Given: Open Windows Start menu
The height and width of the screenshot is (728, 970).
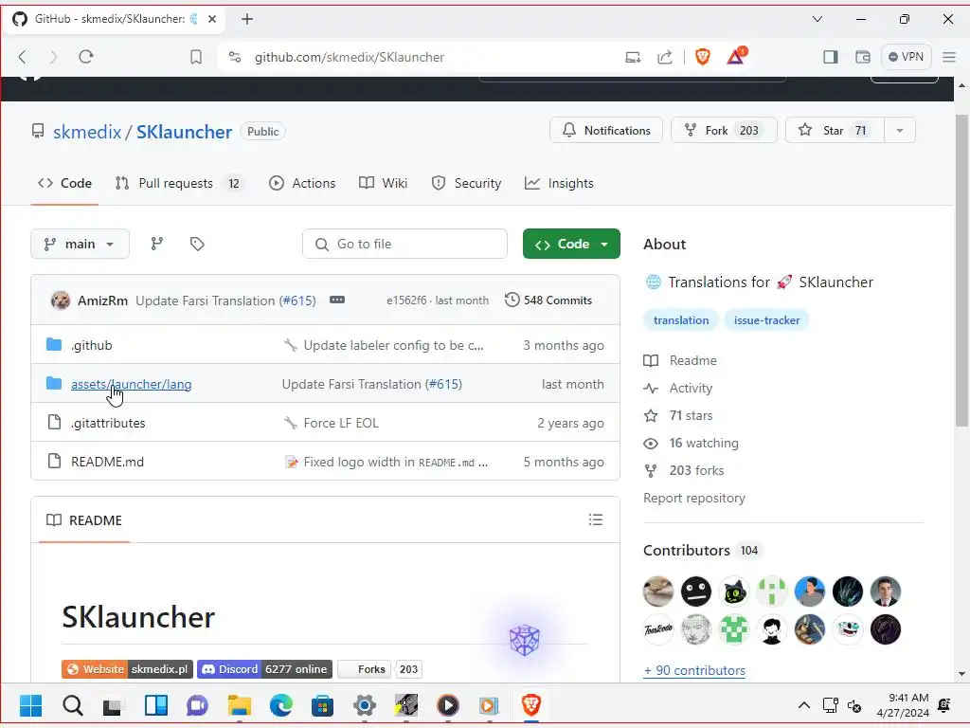Looking at the screenshot, I should tap(31, 705).
